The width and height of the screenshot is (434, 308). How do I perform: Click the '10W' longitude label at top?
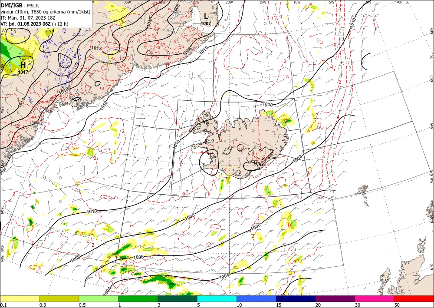(x=297, y=2)
